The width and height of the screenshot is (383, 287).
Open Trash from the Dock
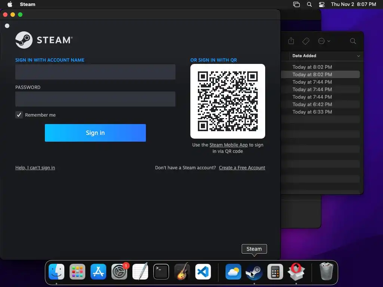(326, 272)
